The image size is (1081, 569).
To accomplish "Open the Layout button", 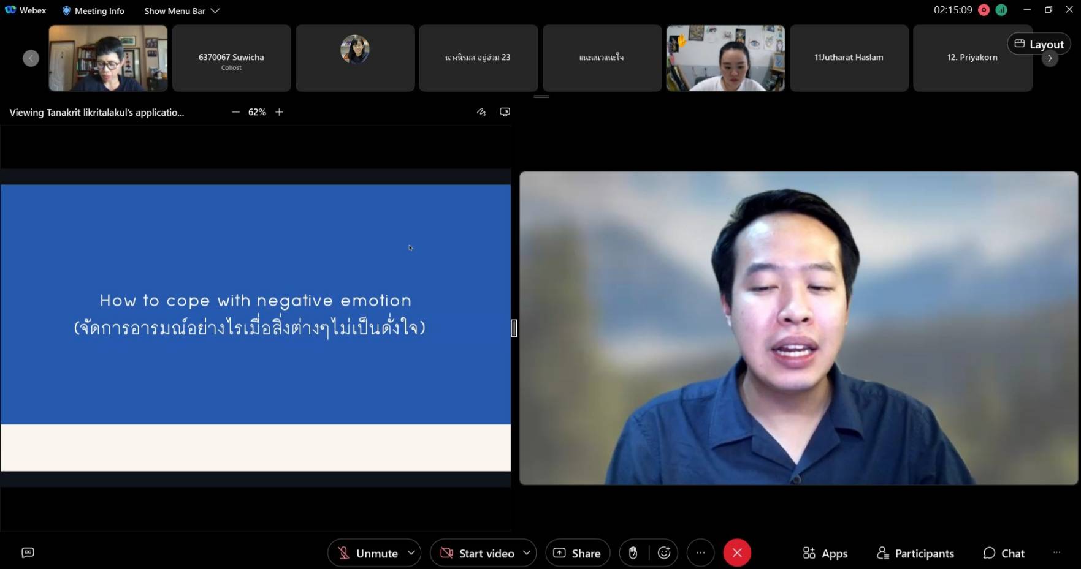I will click(x=1039, y=44).
